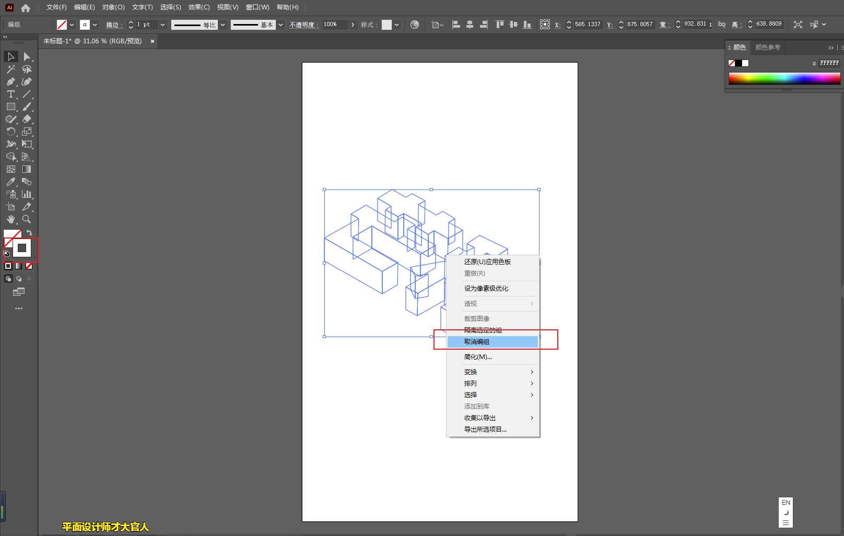844x536 pixels.
Task: Open the graphic style dropdown
Action: pyautogui.click(x=397, y=25)
